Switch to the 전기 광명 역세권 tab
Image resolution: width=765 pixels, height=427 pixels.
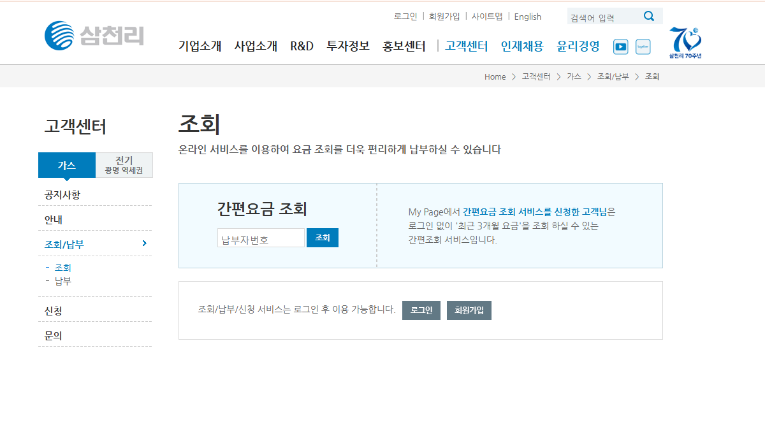point(124,164)
